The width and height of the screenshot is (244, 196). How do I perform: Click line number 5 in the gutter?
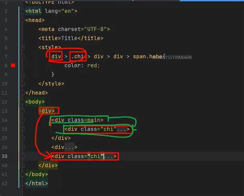pyautogui.click(x=6, y=38)
